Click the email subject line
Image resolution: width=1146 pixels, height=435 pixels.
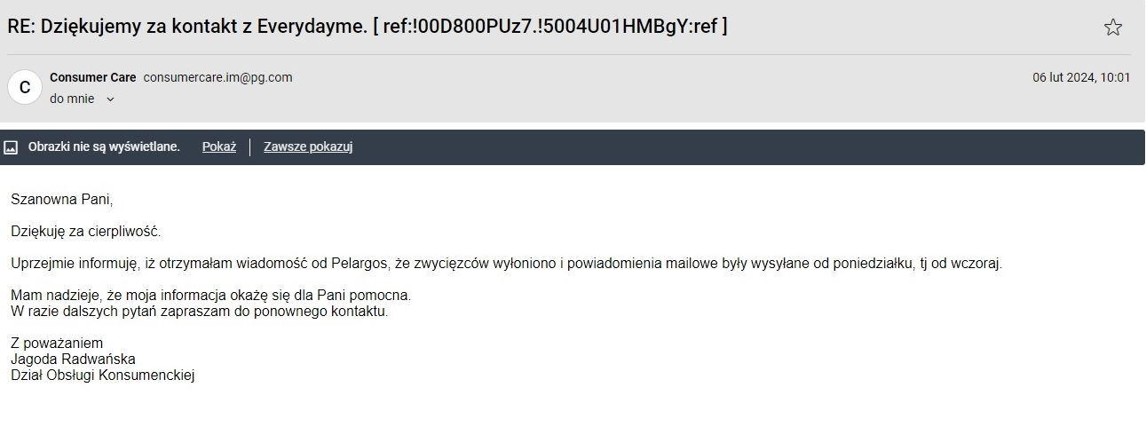pyautogui.click(x=368, y=27)
